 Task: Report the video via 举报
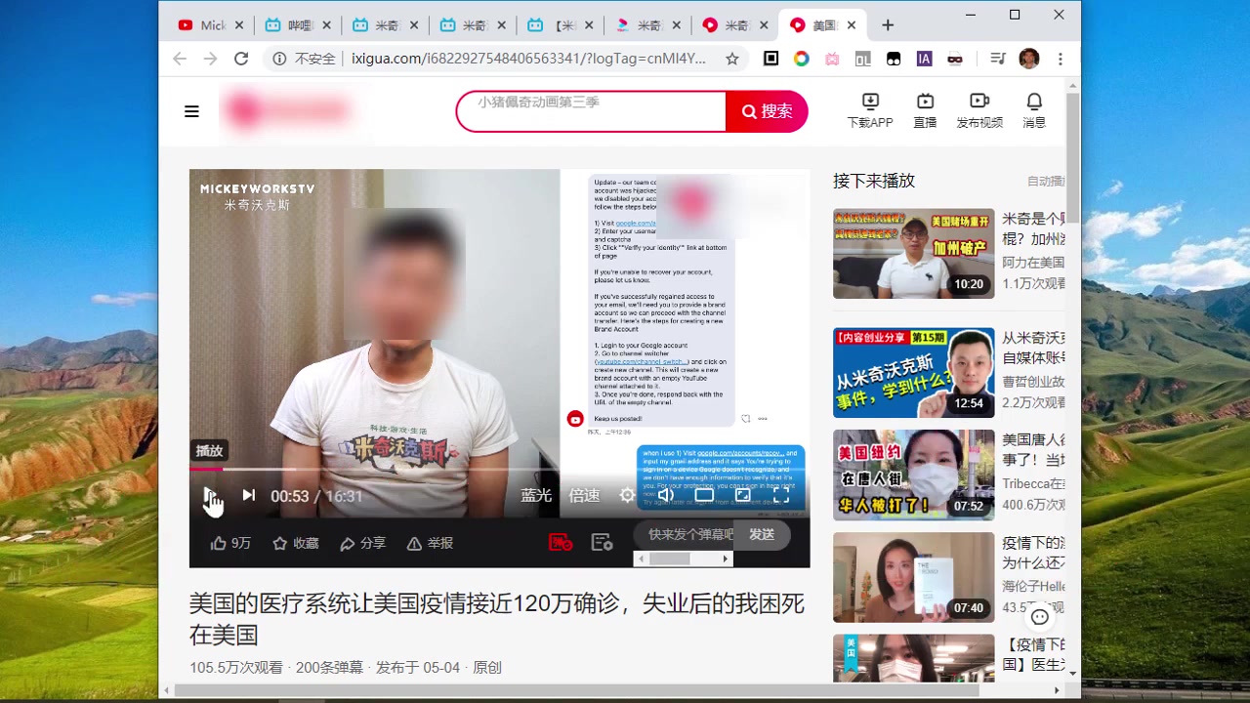(430, 543)
